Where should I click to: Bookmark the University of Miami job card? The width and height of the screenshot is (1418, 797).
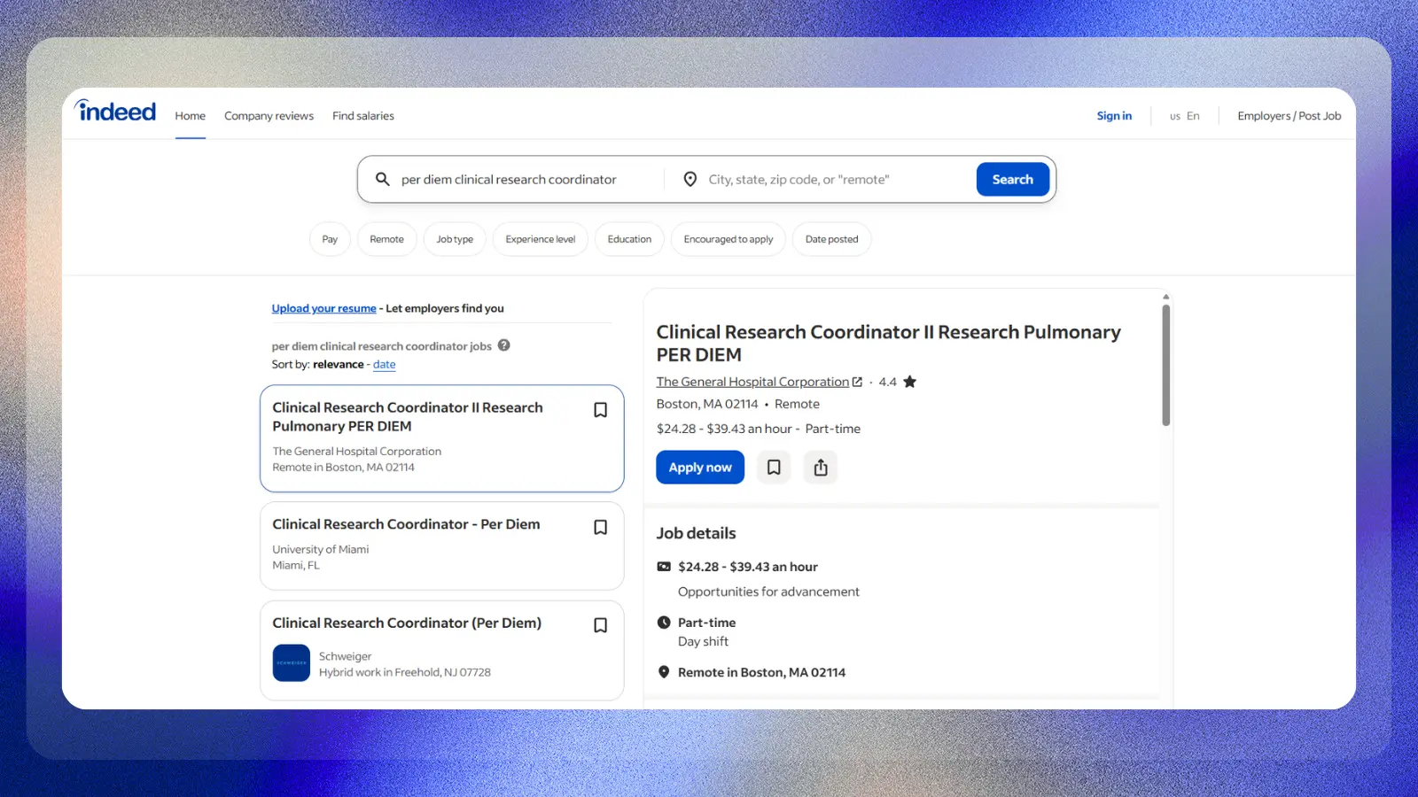point(600,527)
